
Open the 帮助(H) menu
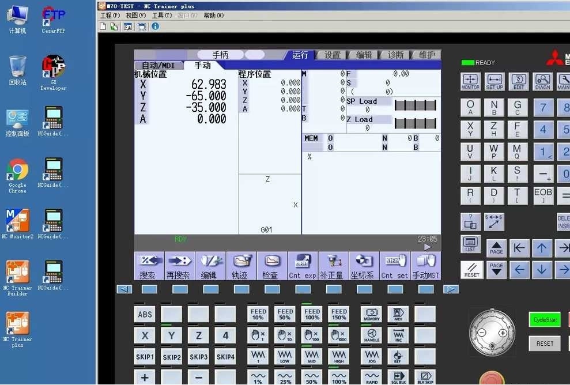pos(214,15)
